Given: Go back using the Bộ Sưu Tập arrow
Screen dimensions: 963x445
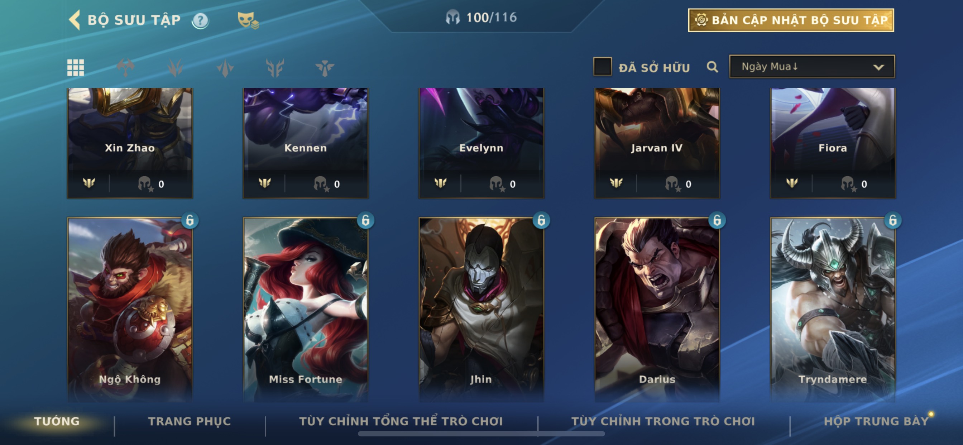Looking at the screenshot, I should point(75,20).
